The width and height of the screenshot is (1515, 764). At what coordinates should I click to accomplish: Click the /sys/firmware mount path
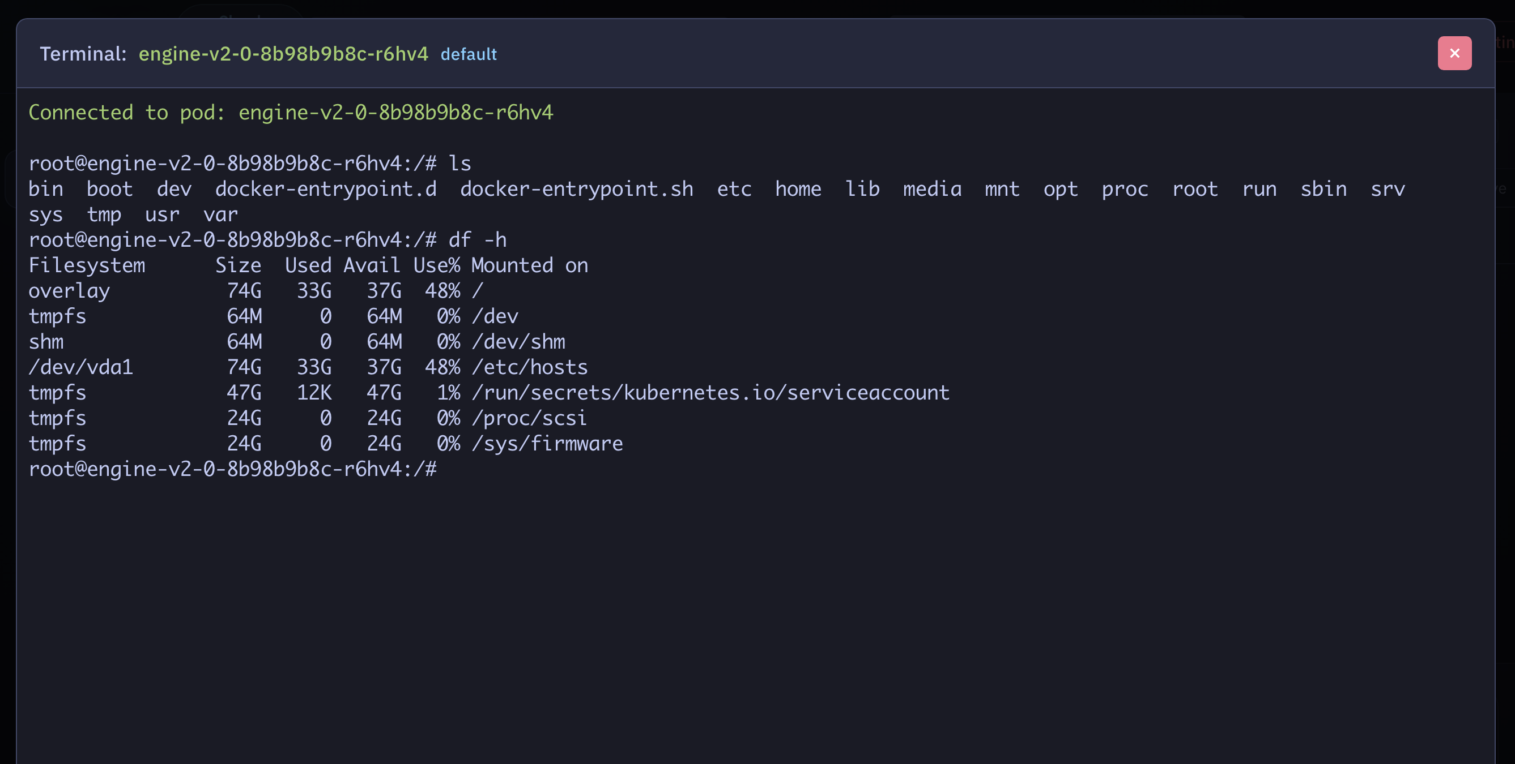[547, 443]
